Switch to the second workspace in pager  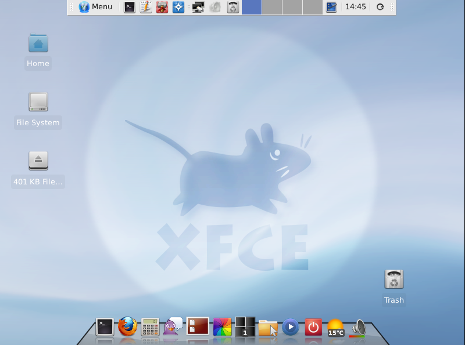pyautogui.click(x=272, y=7)
